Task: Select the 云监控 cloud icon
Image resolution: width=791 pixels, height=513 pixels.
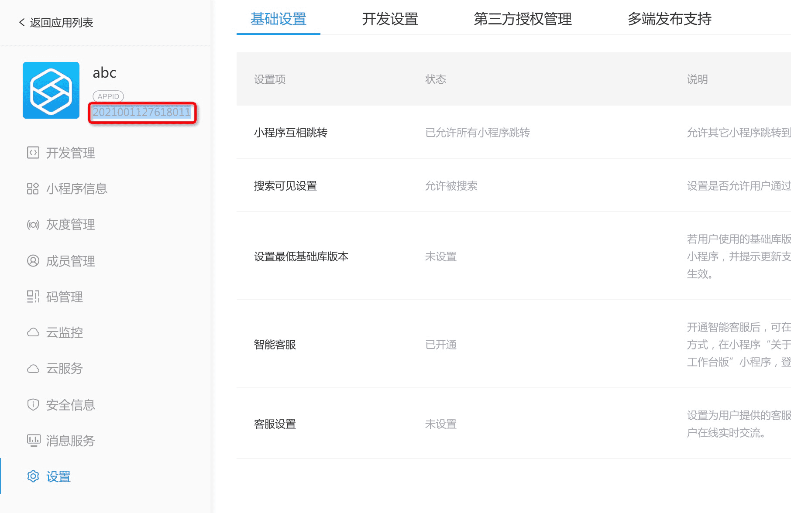Action: pos(33,332)
